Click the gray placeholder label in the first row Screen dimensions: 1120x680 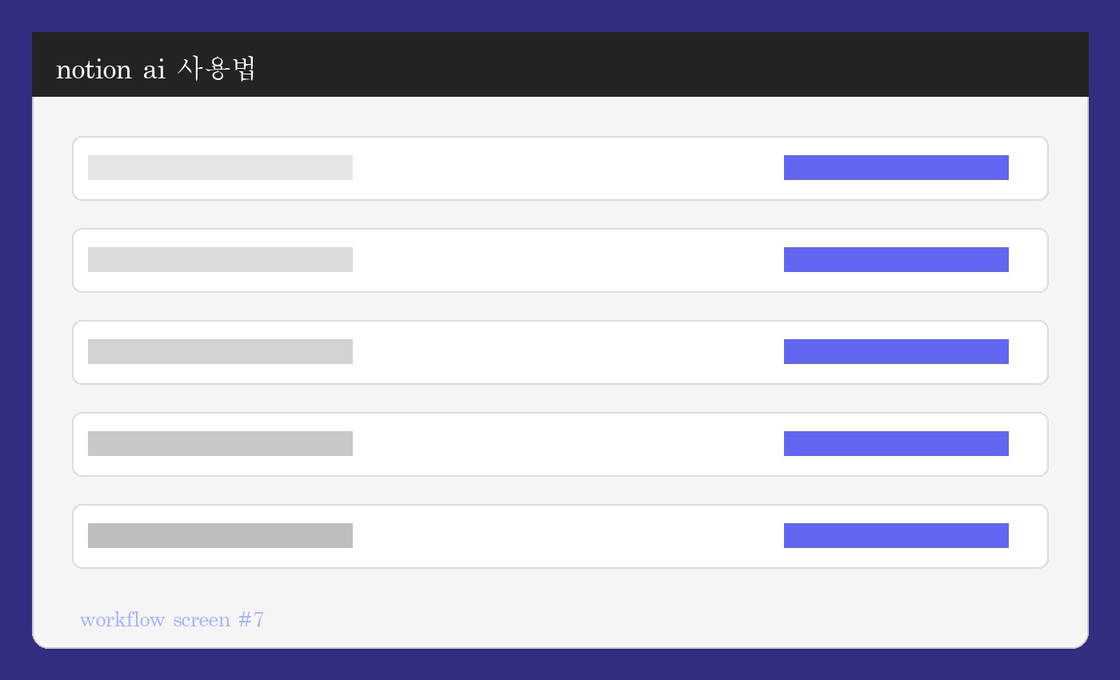(220, 168)
